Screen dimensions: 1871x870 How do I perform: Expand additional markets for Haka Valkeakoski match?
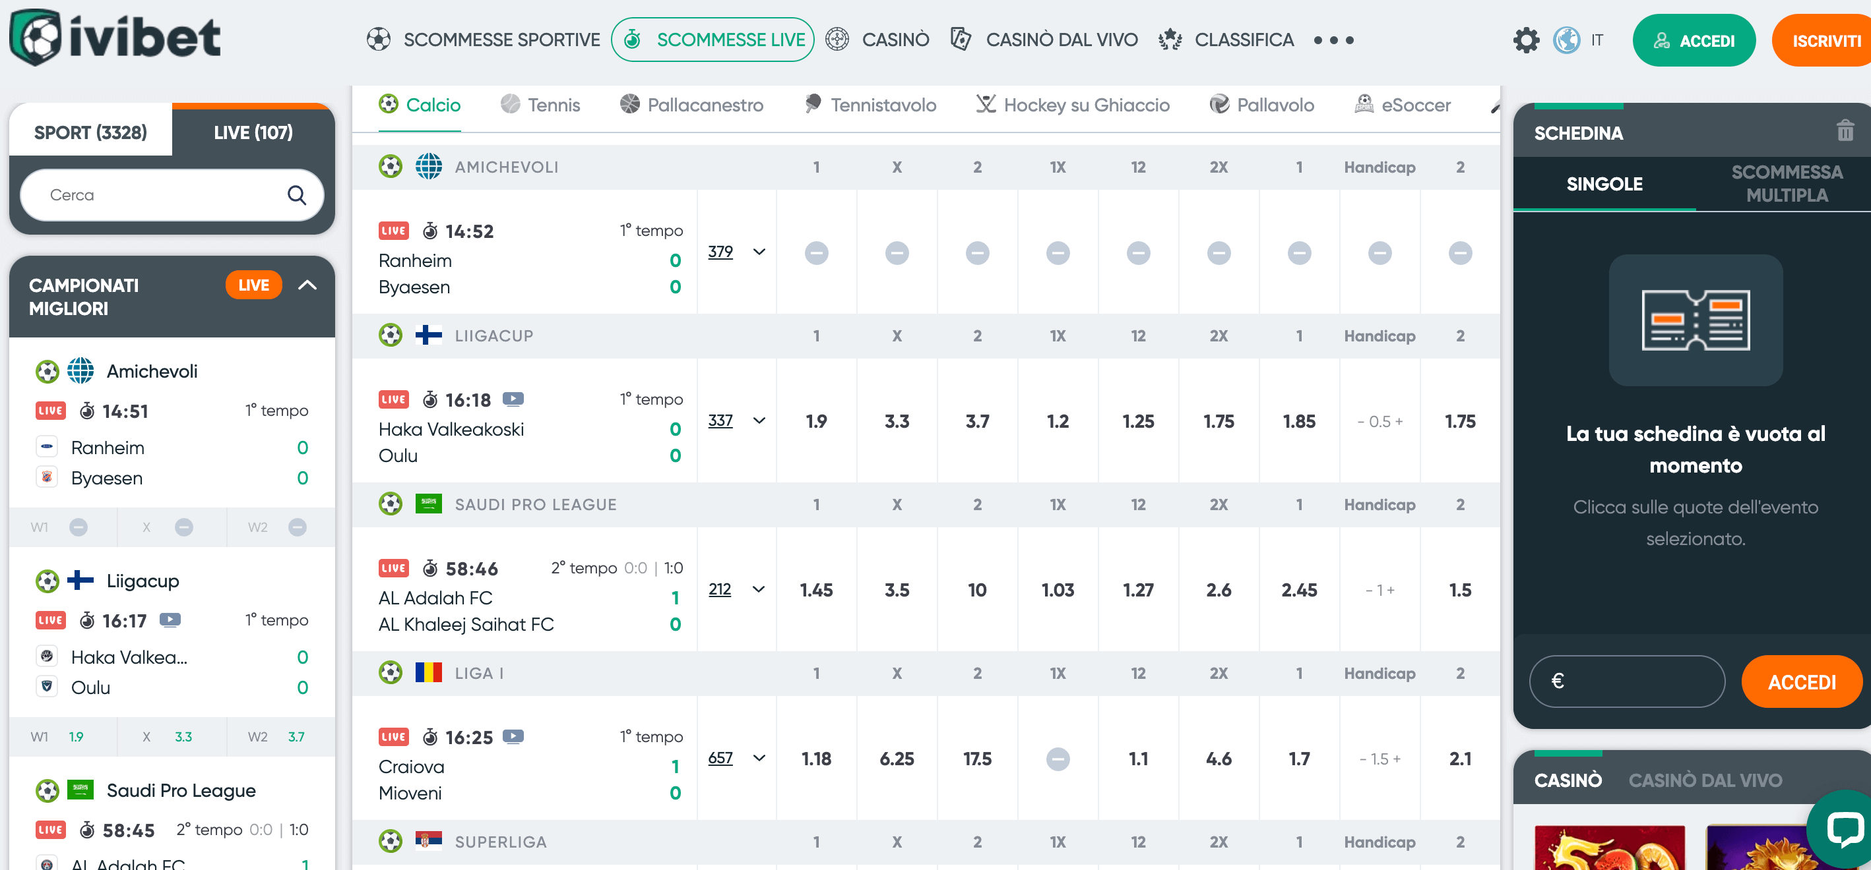pos(760,421)
